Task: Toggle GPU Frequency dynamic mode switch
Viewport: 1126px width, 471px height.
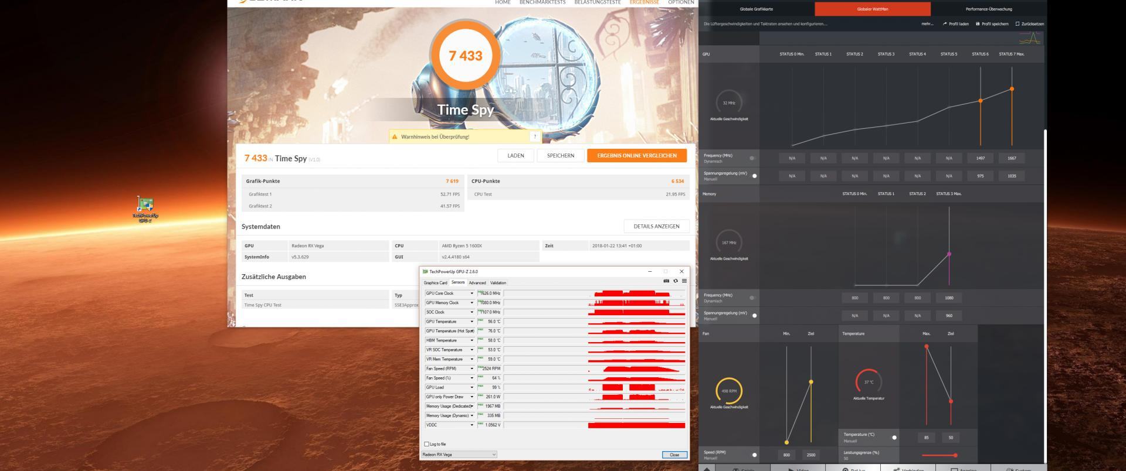Action: (x=753, y=158)
